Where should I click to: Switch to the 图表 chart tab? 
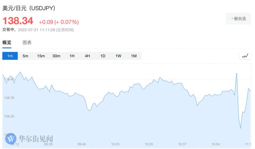tap(27, 43)
